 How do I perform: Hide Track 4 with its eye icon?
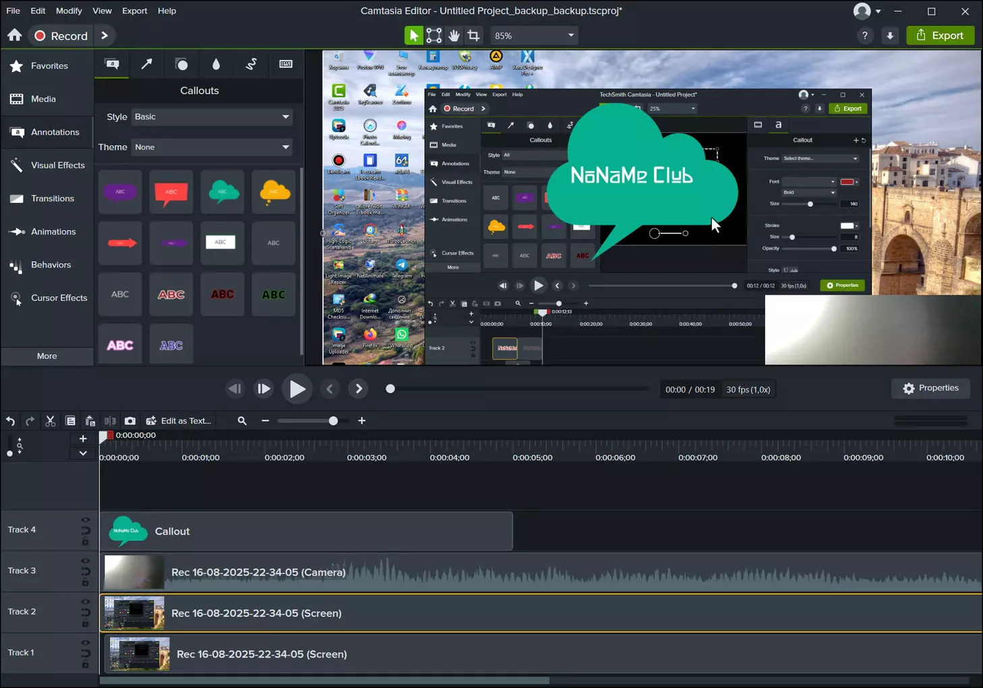(86, 520)
